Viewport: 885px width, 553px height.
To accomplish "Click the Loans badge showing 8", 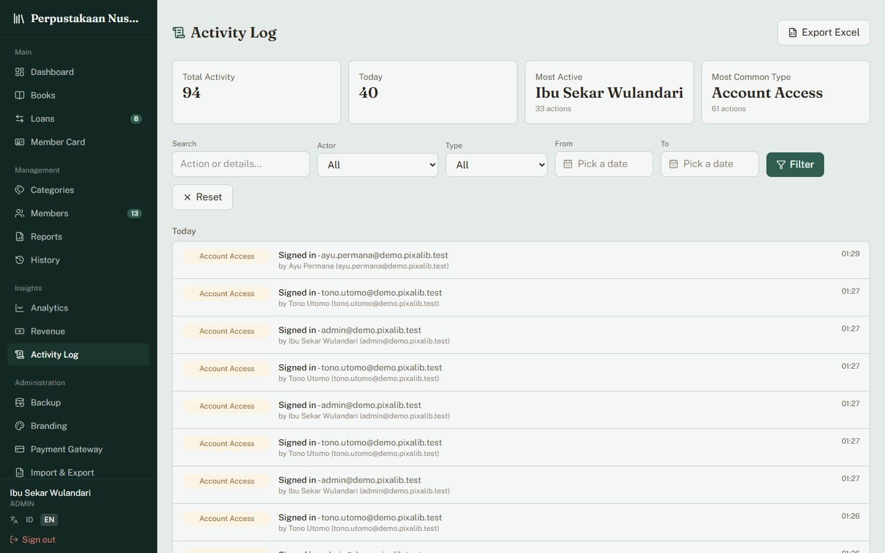I will (x=136, y=119).
